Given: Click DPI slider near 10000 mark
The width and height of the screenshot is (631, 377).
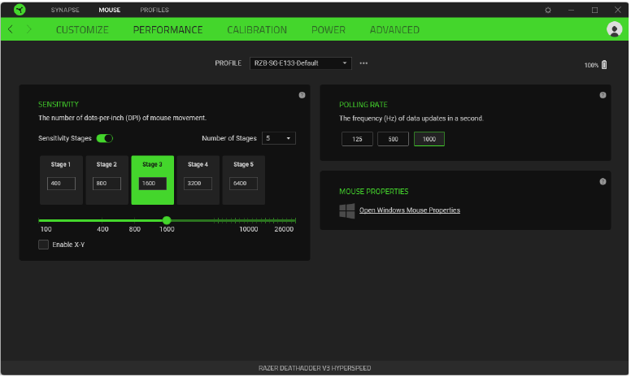Looking at the screenshot, I should (249, 221).
